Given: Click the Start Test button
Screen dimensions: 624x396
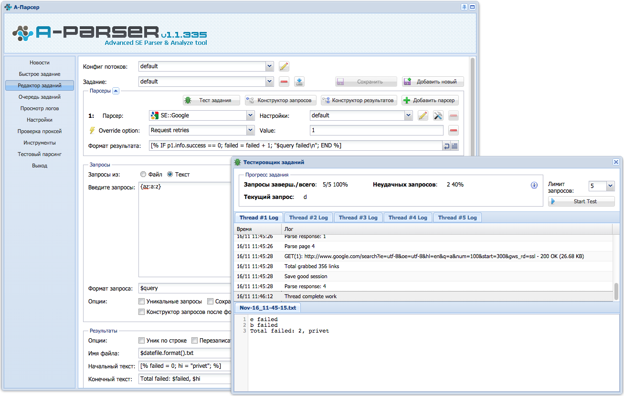Looking at the screenshot, I should click(x=582, y=201).
